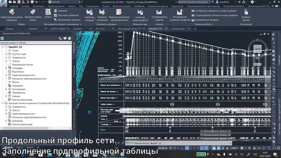This screenshot has height=158, width=281.
Task: Click the Autodesk App Store cart icon
Action: tap(239, 2)
